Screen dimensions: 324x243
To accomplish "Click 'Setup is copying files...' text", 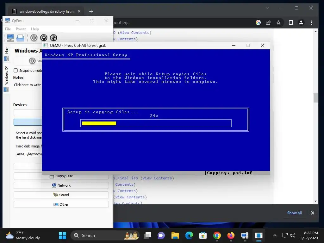I will pyautogui.click(x=103, y=112).
